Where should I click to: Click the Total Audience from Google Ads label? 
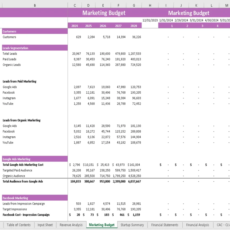(23, 181)
